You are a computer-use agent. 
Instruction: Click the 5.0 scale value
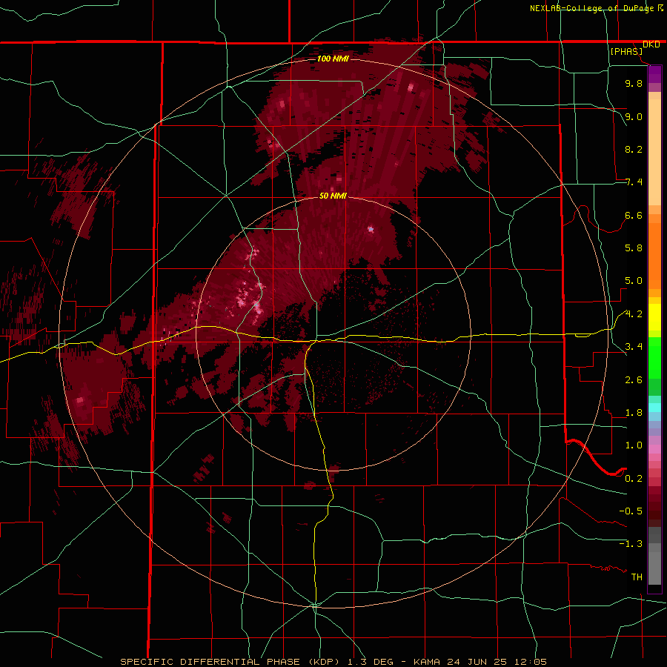click(634, 281)
